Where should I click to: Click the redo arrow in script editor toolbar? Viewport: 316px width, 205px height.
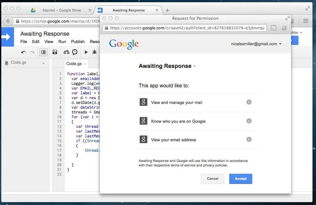coord(32,52)
